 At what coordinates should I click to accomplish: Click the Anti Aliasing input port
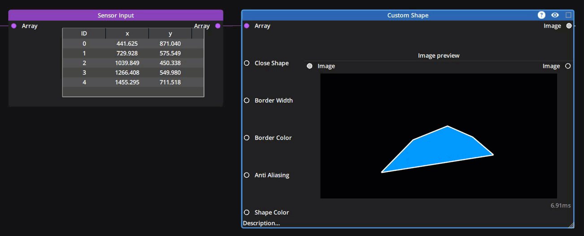(247, 175)
